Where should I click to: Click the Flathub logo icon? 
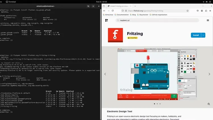106,20
